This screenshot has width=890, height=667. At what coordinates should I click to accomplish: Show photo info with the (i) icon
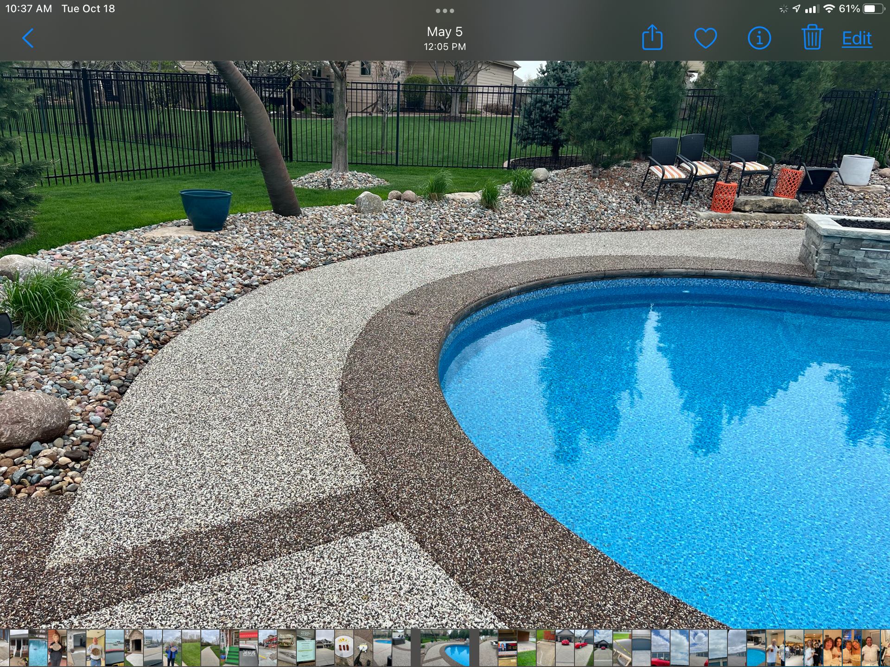(x=759, y=38)
